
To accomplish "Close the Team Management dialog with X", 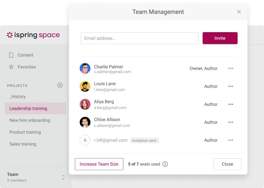I will click(239, 12).
